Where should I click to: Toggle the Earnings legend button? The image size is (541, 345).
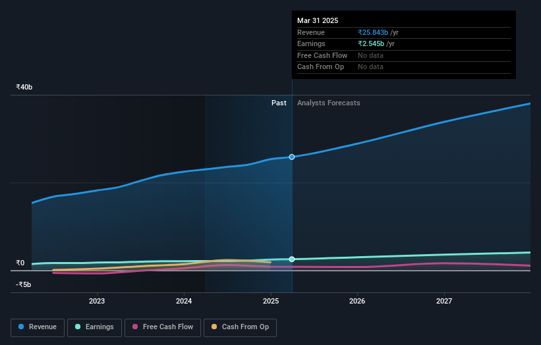click(x=94, y=327)
